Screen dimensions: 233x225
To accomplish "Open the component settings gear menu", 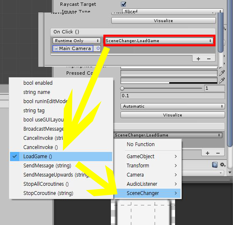I will pyautogui.click(x=223, y=165).
